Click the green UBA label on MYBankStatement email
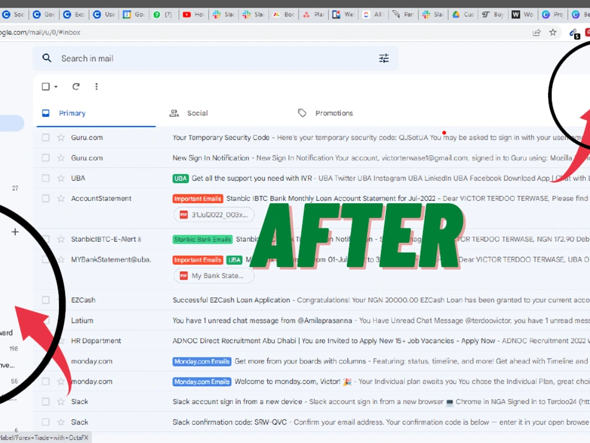The image size is (590, 443). click(x=234, y=259)
